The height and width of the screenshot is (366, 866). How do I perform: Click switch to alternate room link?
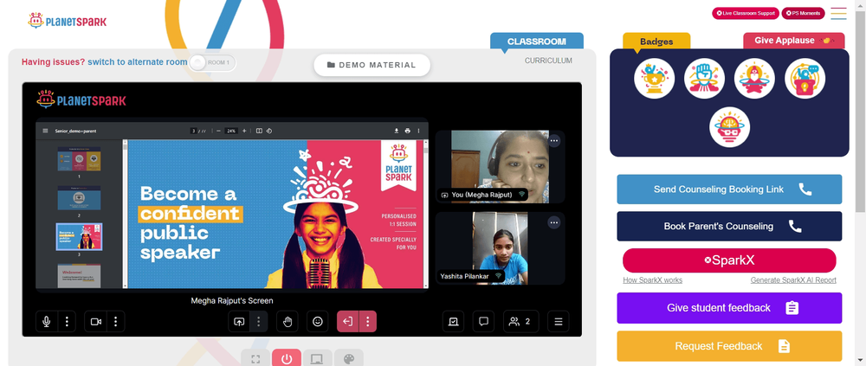(x=138, y=61)
